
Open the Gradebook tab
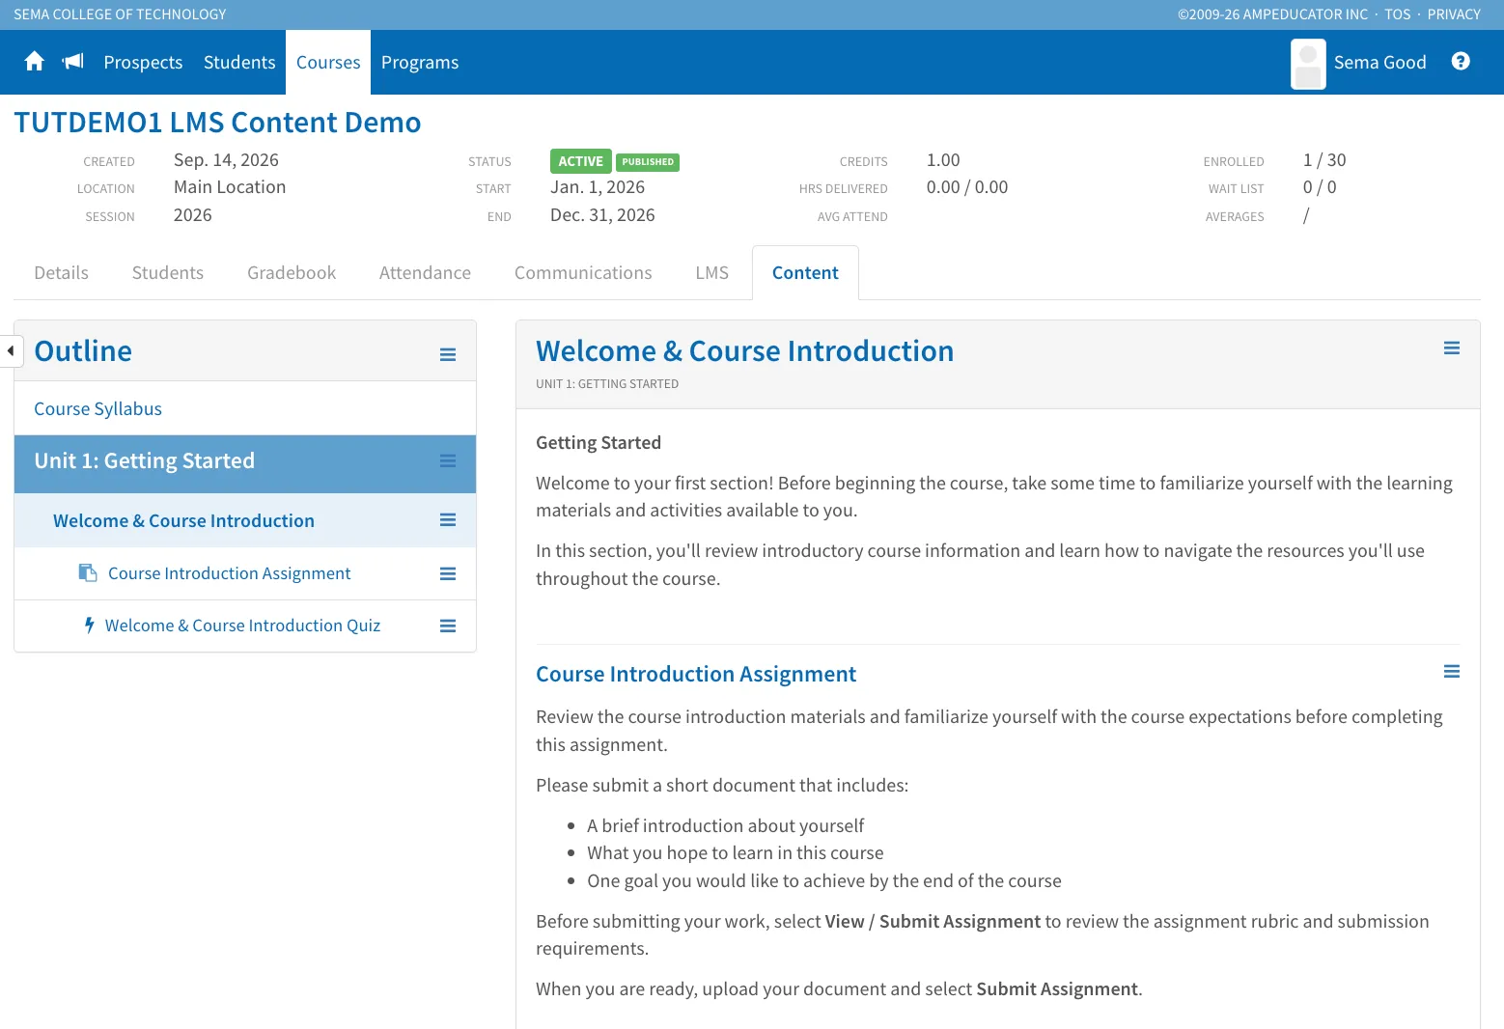point(292,273)
